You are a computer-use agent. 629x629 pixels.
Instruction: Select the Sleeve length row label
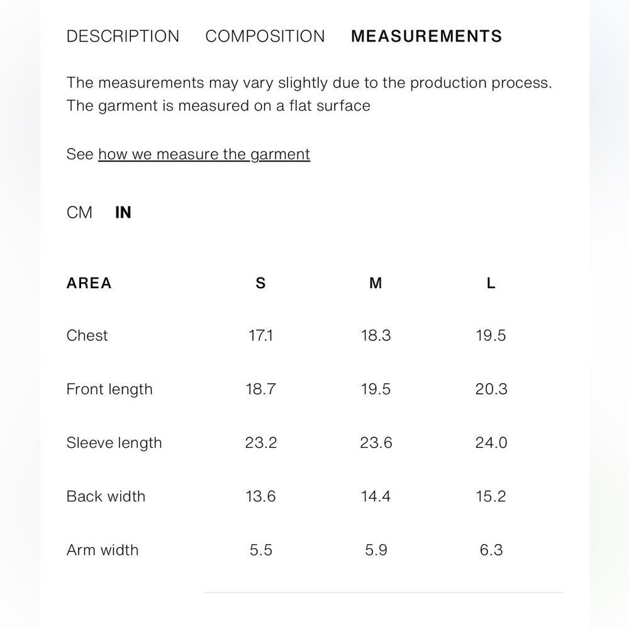[114, 443]
